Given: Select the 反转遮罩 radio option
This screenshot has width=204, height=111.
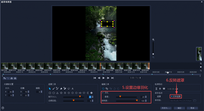Looking at the screenshot, I should [x=172, y=96].
